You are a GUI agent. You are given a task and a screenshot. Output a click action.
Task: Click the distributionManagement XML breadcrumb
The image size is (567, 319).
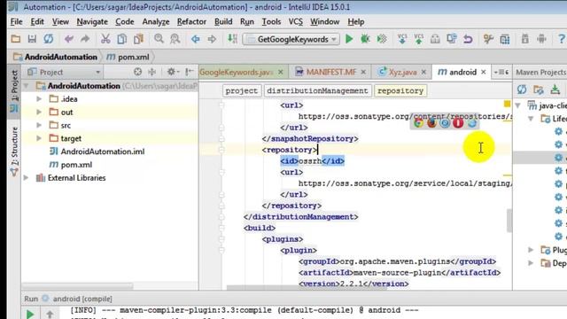point(317,90)
